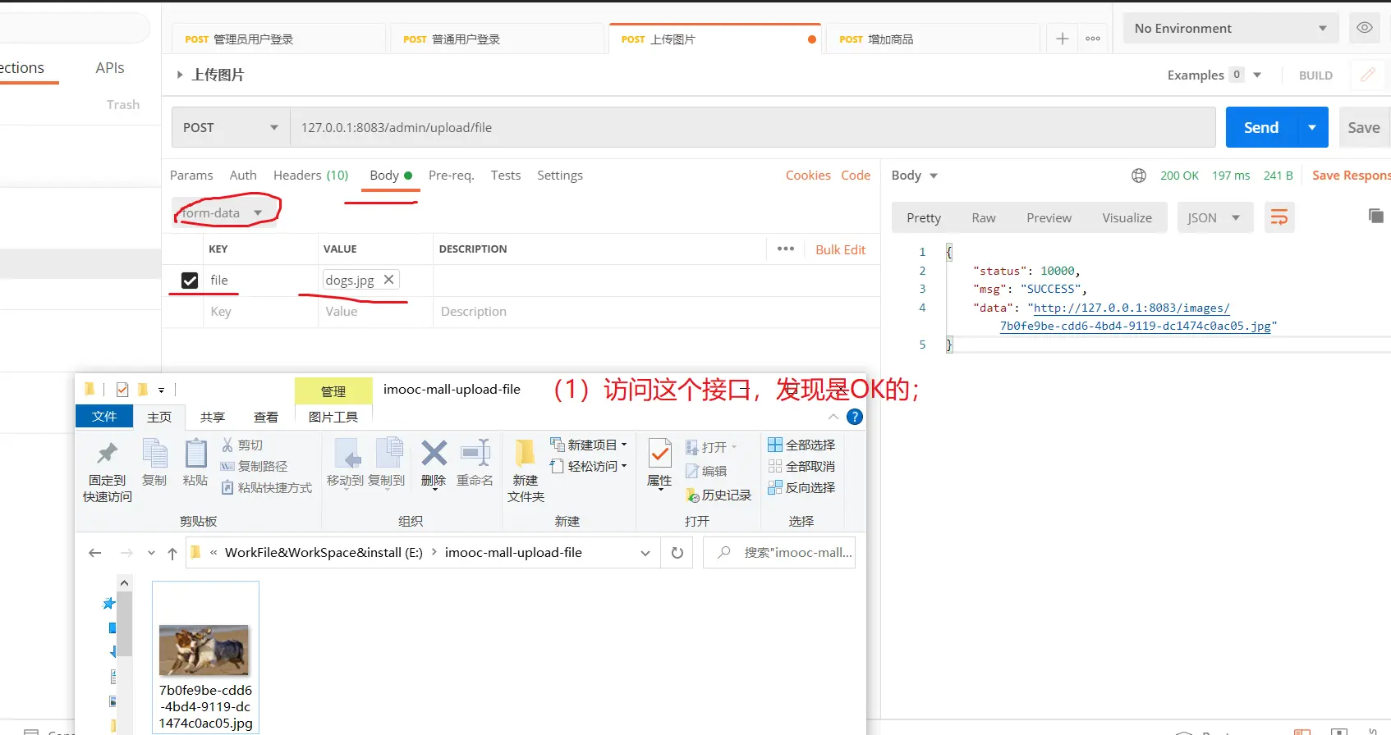Uncheck the file key checkbox
Image resolution: width=1391 pixels, height=735 pixels.
[190, 281]
